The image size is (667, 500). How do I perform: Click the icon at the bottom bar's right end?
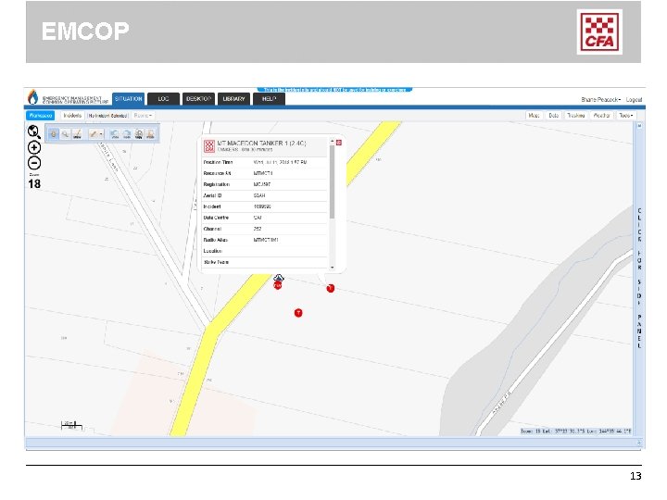[639, 443]
